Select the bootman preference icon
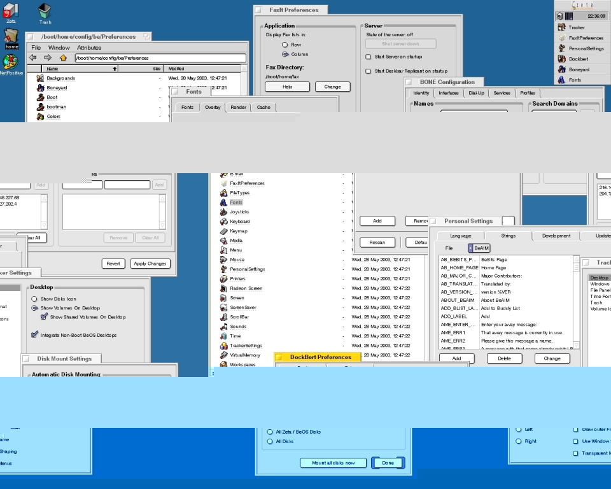The image size is (611, 489). click(x=40, y=107)
